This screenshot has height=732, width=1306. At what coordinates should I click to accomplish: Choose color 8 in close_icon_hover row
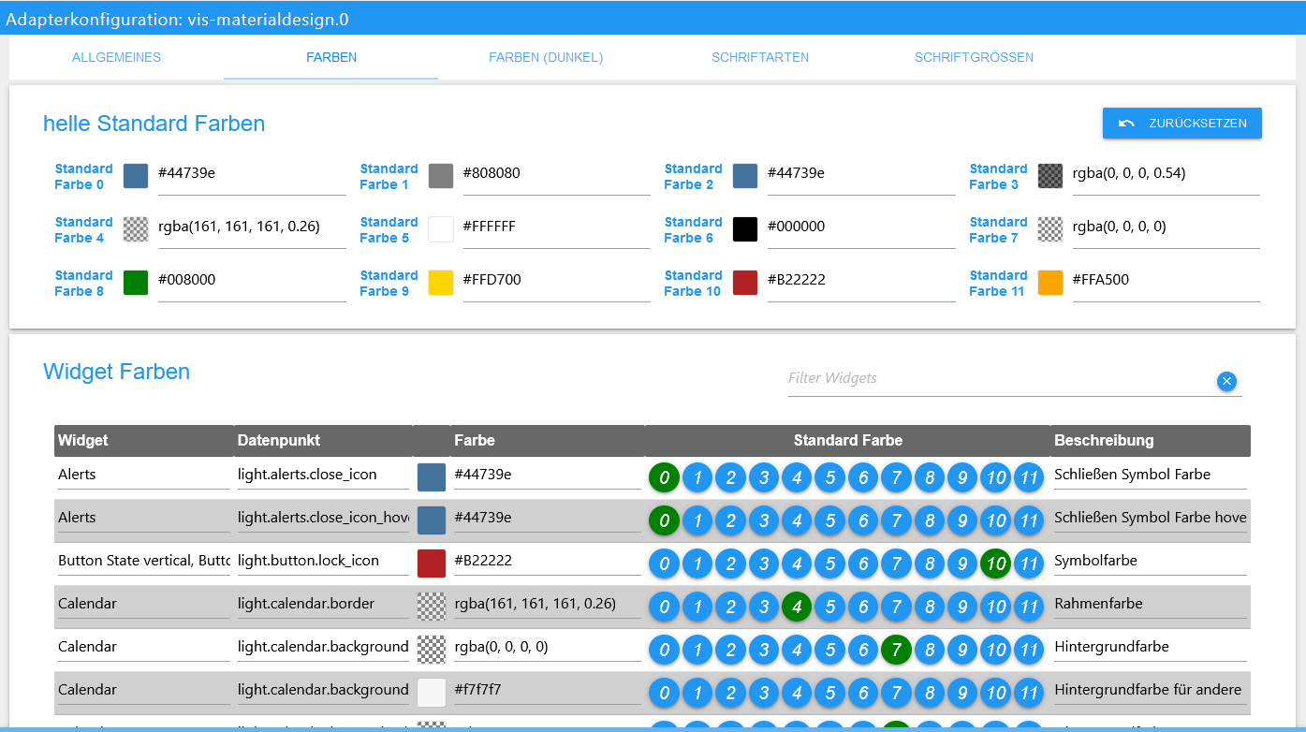pos(930,521)
